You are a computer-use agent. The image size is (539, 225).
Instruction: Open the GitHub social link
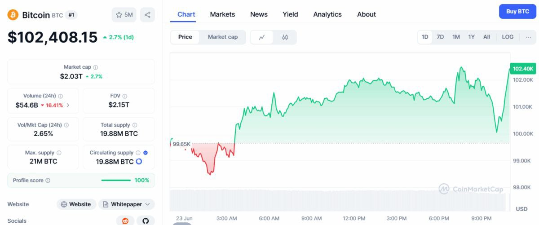146,221
